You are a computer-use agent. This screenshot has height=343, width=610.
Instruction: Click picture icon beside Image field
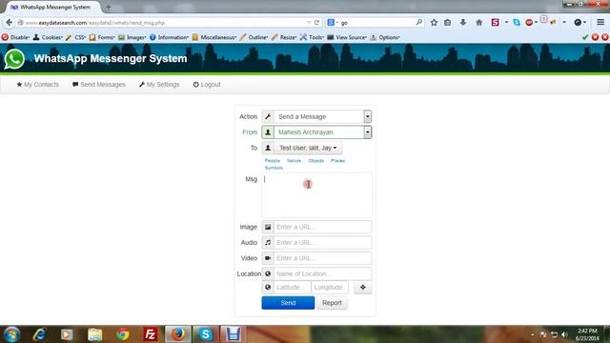[268, 227]
